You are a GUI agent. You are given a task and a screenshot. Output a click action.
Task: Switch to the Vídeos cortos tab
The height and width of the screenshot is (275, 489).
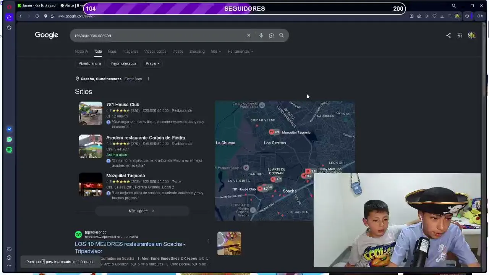(x=155, y=52)
